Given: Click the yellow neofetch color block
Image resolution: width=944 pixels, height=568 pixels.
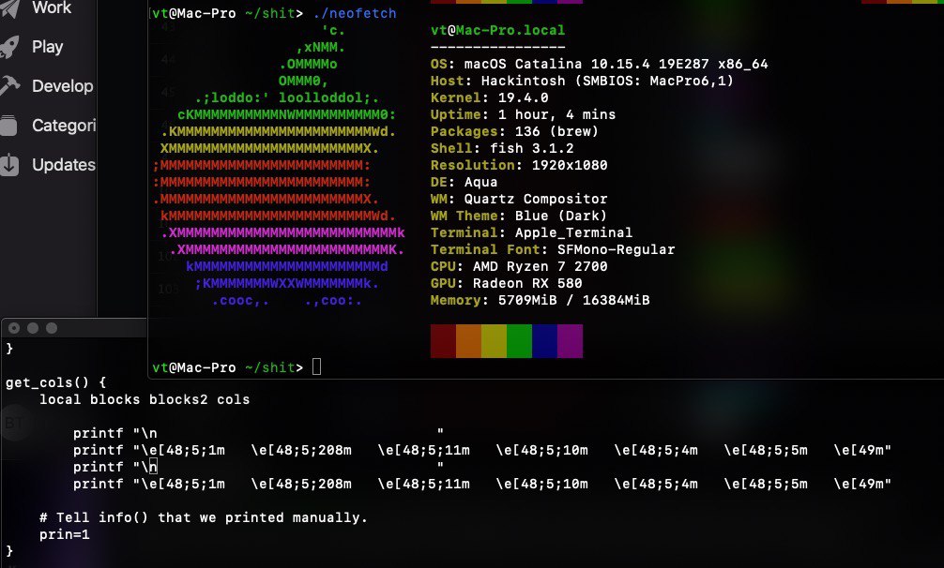Looking at the screenshot, I should click(x=495, y=341).
